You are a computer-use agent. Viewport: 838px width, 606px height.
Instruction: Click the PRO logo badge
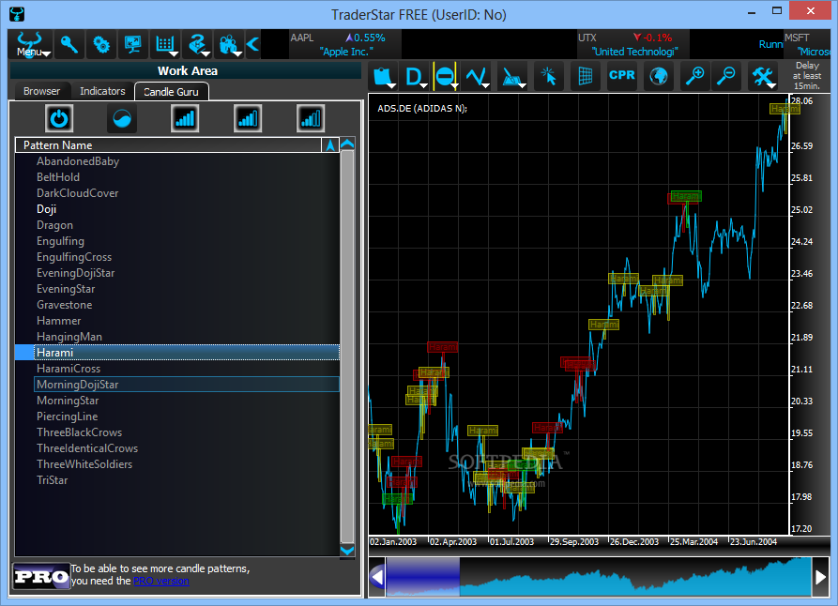pyautogui.click(x=41, y=576)
